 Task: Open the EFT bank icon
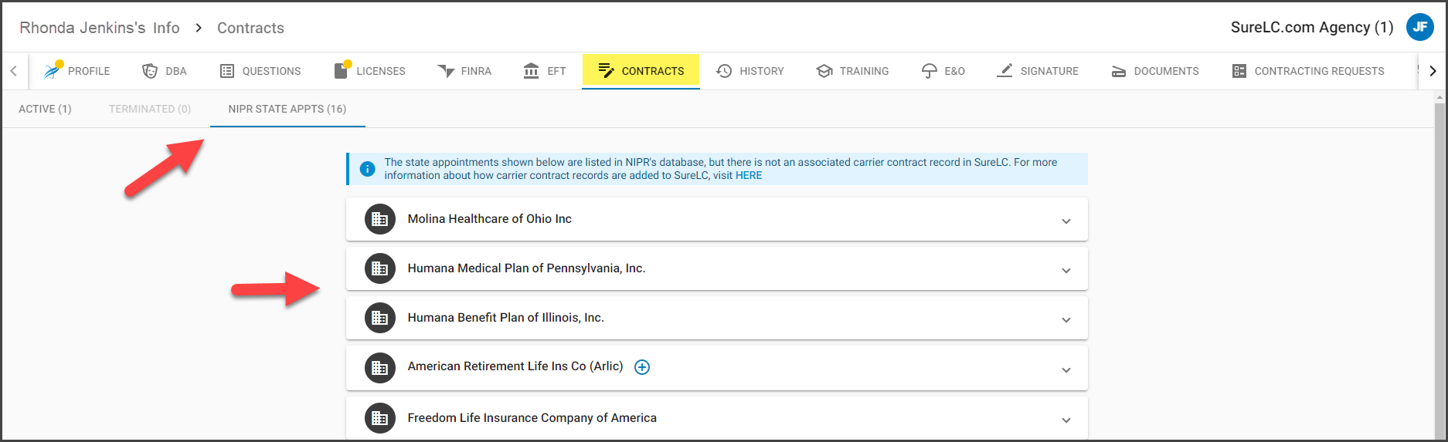click(532, 71)
